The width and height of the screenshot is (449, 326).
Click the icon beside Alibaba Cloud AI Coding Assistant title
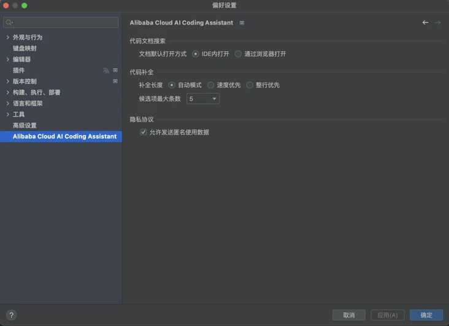[x=242, y=23]
